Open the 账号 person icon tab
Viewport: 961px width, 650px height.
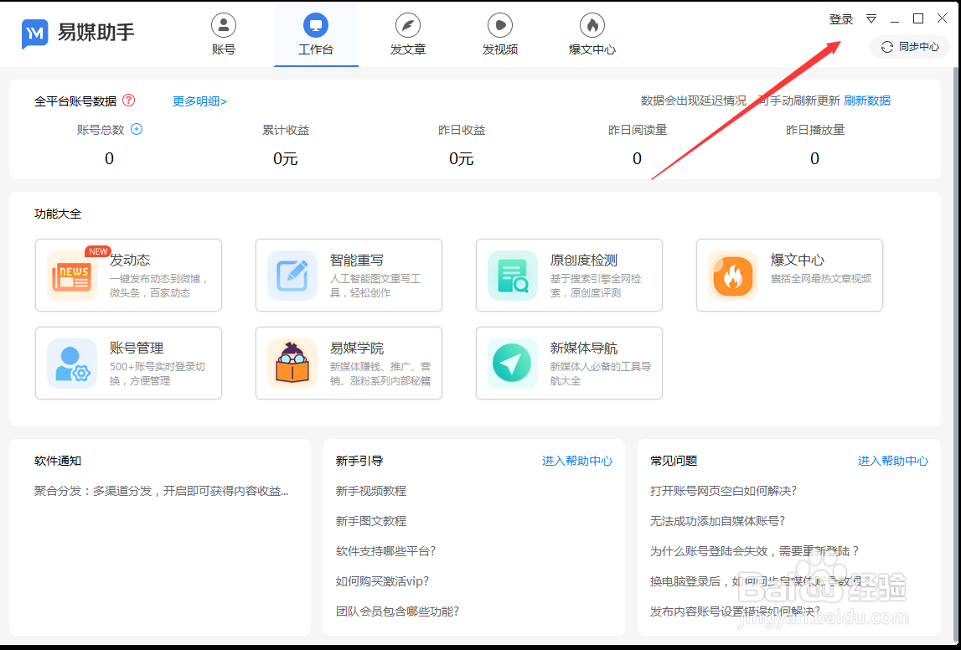tap(224, 25)
